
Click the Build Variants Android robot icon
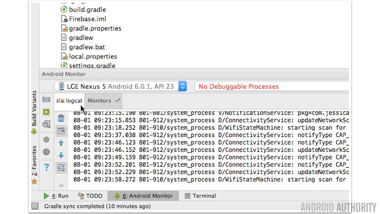coord(34,132)
